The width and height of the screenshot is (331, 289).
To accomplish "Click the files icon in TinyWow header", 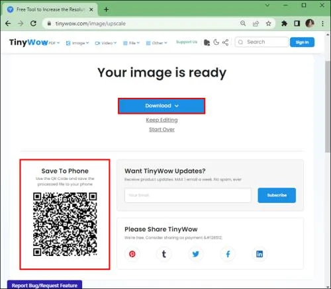I will (x=207, y=42).
